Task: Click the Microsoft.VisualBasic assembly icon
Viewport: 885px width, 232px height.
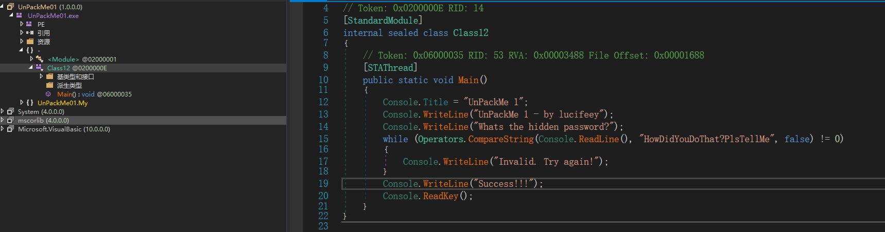Action: tap(10, 129)
